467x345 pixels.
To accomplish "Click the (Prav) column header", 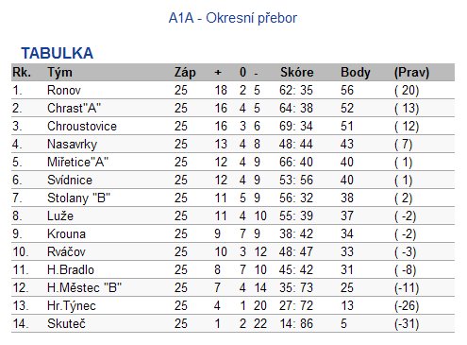I will click(411, 73).
